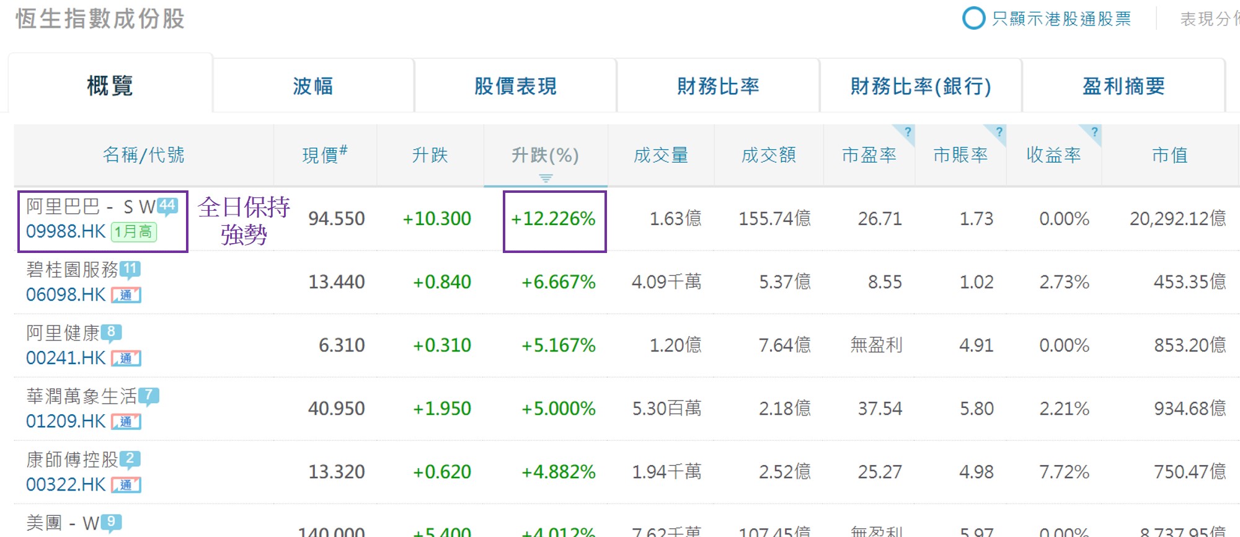Click the question mark help icon on 市賬率
Screen dimensions: 1240x537
pos(999,132)
